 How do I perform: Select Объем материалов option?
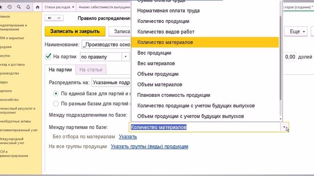click(x=205, y=85)
